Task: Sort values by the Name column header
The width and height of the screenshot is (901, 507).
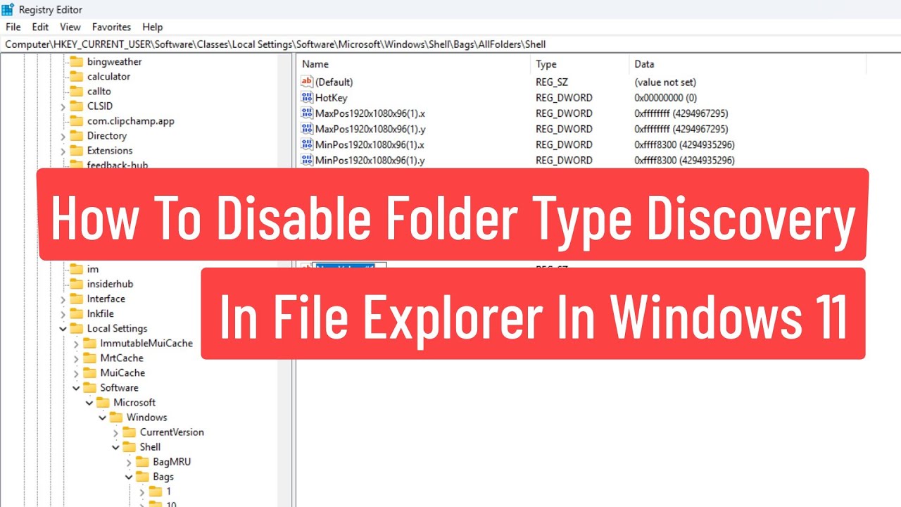Action: (x=413, y=64)
